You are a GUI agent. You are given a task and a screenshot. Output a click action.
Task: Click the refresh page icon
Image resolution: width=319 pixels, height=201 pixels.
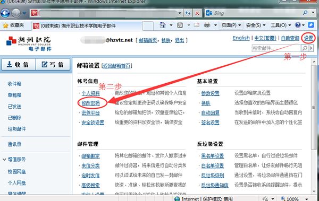[188, 13]
